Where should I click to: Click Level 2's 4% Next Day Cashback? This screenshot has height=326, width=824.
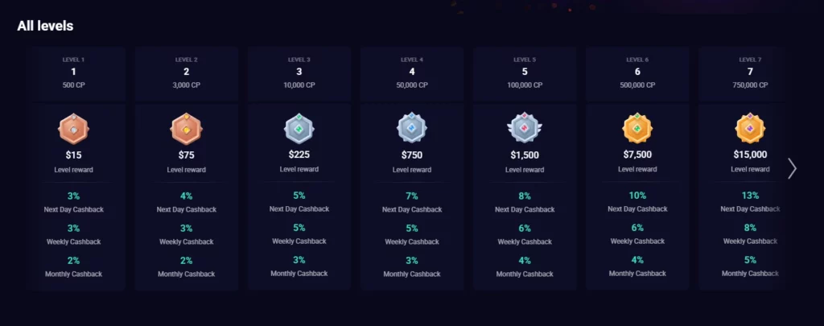click(x=187, y=196)
